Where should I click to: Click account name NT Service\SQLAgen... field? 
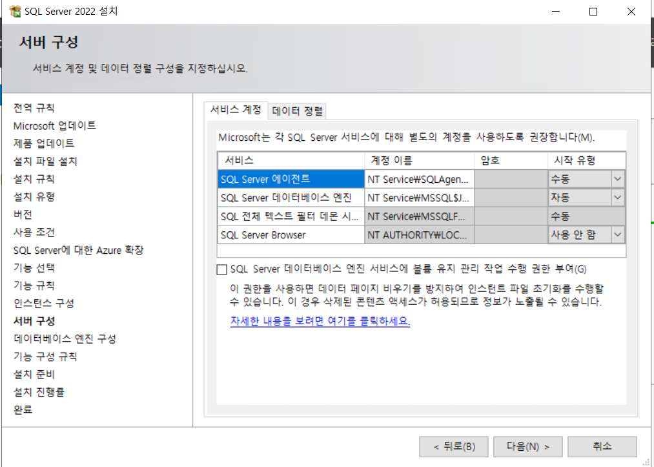click(x=419, y=179)
